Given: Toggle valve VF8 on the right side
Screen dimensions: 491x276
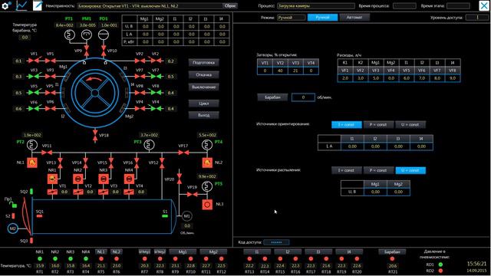Looking at the screenshot, I should click(156, 92).
